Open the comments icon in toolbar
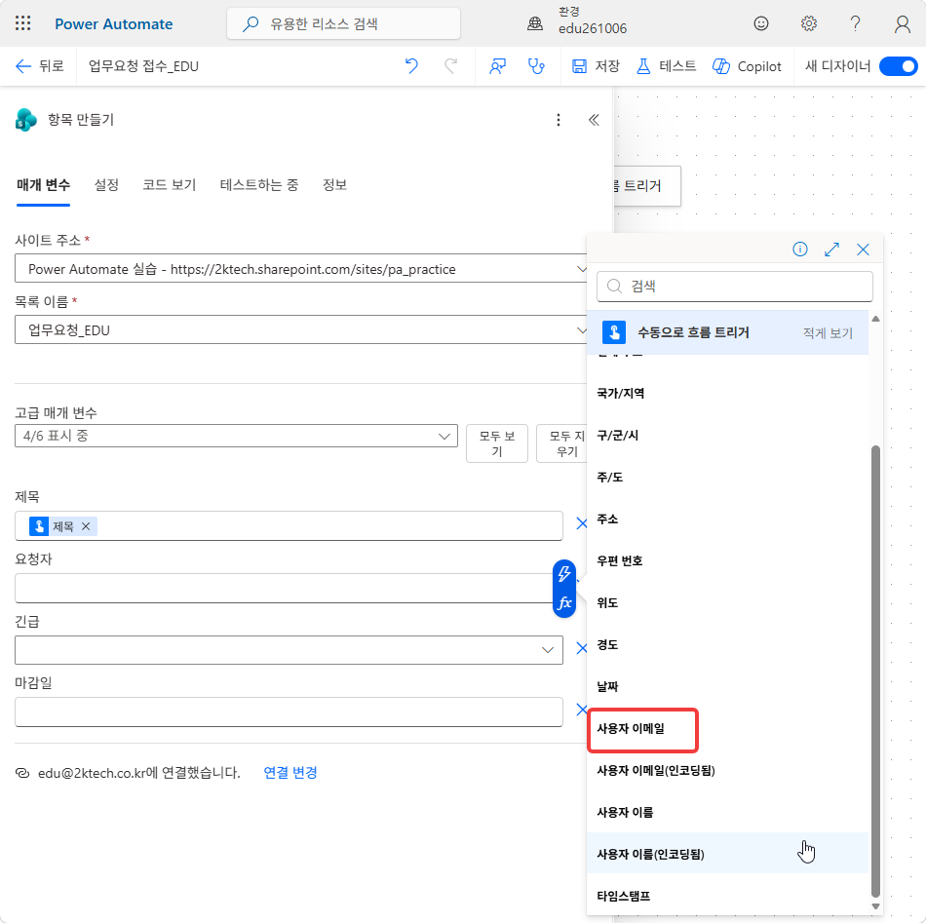926x923 pixels. tap(497, 66)
